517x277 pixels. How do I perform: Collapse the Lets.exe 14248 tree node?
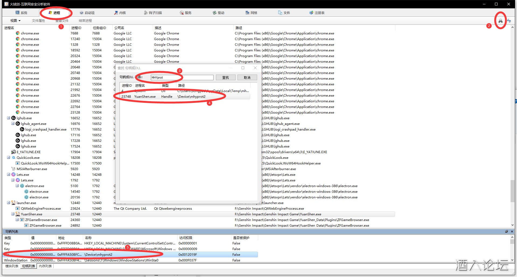pyautogui.click(x=9, y=174)
